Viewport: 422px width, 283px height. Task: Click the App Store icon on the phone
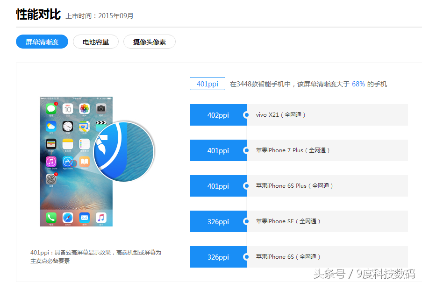[68, 162]
